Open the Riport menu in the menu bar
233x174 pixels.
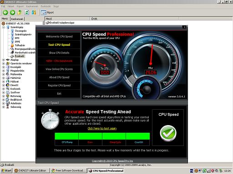click(20, 6)
